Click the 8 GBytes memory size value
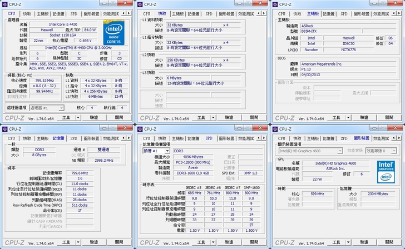Image resolution: width=405 pixels, height=249 pixels. [39, 155]
